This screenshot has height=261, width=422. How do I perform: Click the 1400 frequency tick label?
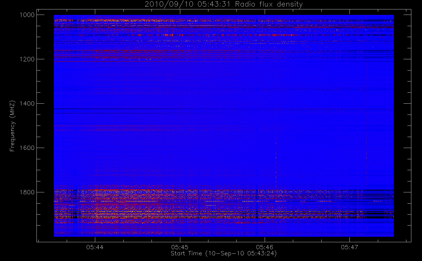click(27, 104)
